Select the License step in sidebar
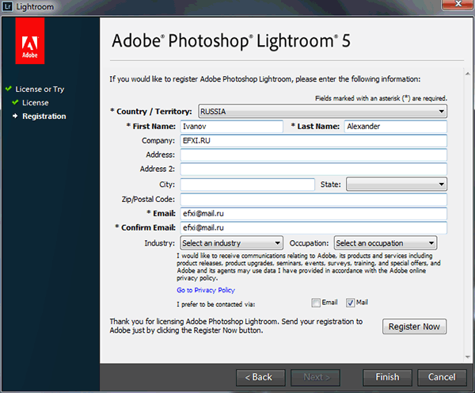Screen dimensions: 475x393 [35, 102]
